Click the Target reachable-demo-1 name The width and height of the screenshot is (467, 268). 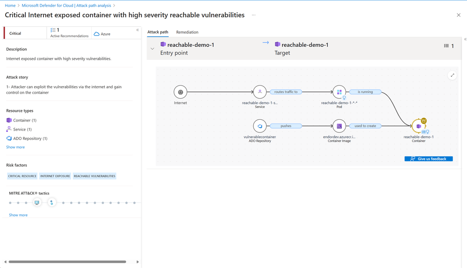coord(305,45)
